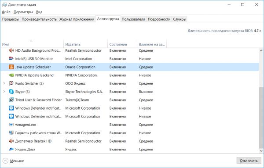Viewport: 264px width, 168px height.
Task: Switch to the Журнал приложений tab
Action: (x=77, y=19)
